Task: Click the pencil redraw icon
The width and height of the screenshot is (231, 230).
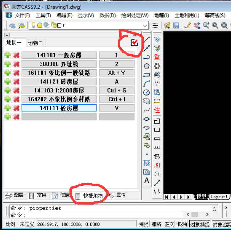Action: tap(188, 25)
